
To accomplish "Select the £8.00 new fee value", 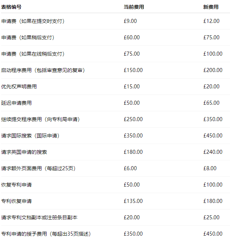I will click(x=210, y=168).
